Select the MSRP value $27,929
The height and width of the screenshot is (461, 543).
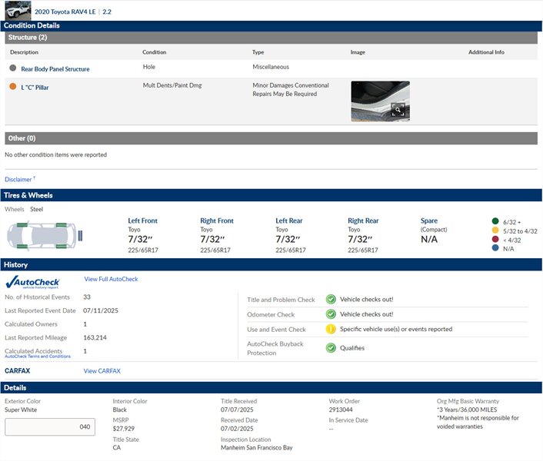[124, 429]
